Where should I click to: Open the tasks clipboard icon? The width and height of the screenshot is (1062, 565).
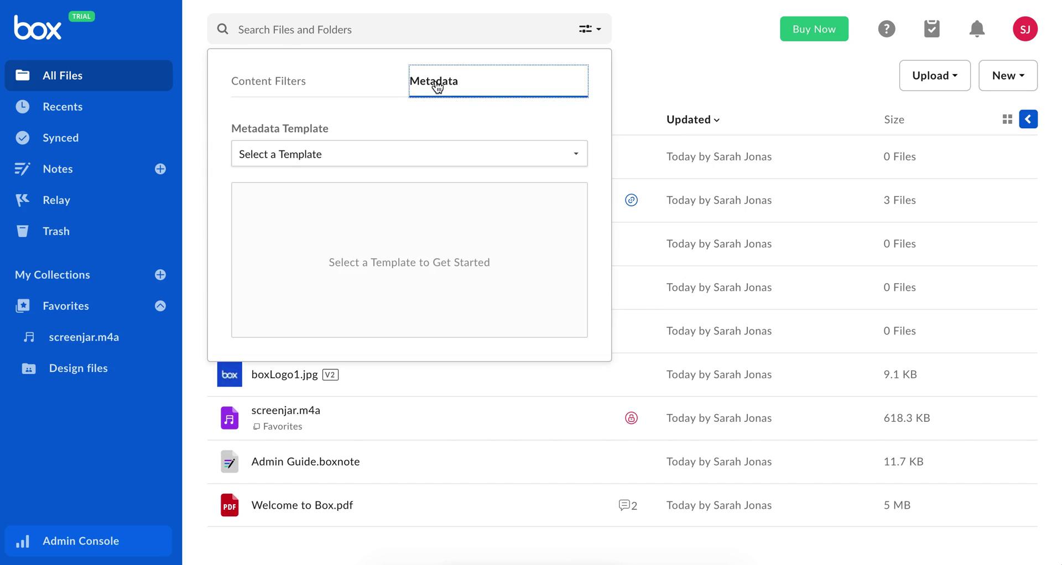(x=932, y=29)
